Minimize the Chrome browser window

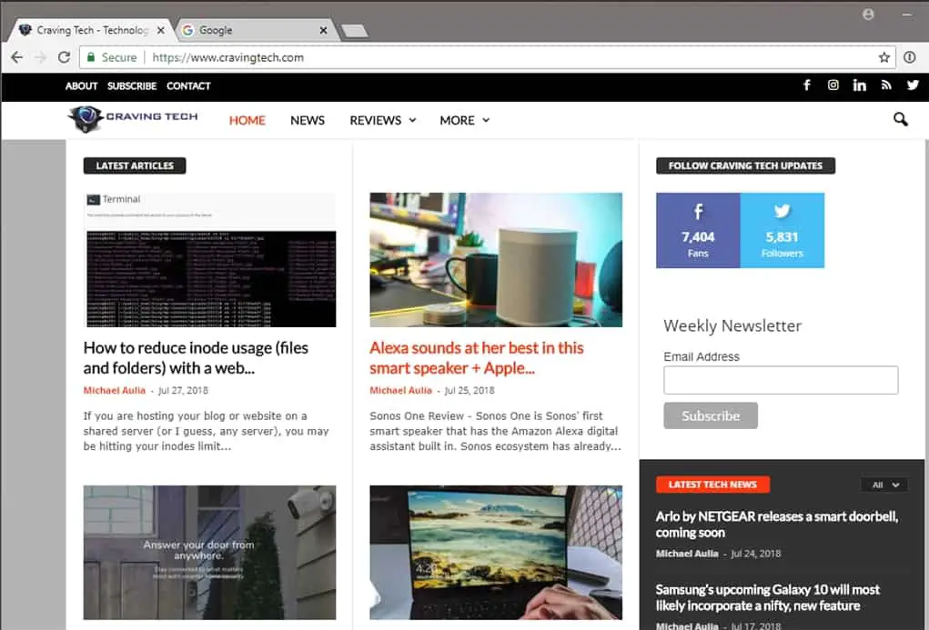906,15
